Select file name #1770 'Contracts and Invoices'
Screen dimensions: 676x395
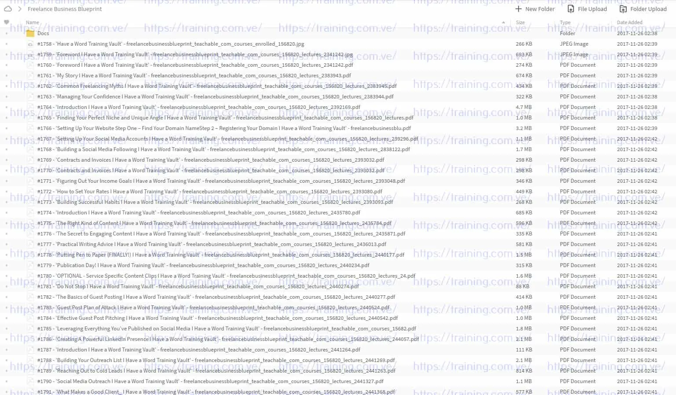click(x=211, y=170)
